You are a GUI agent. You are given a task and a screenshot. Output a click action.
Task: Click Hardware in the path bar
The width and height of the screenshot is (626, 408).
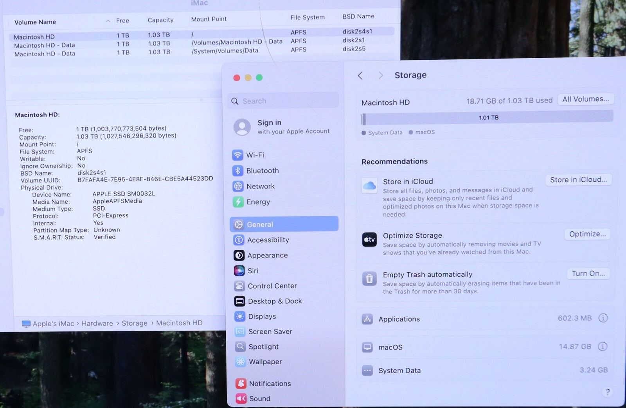pos(97,323)
